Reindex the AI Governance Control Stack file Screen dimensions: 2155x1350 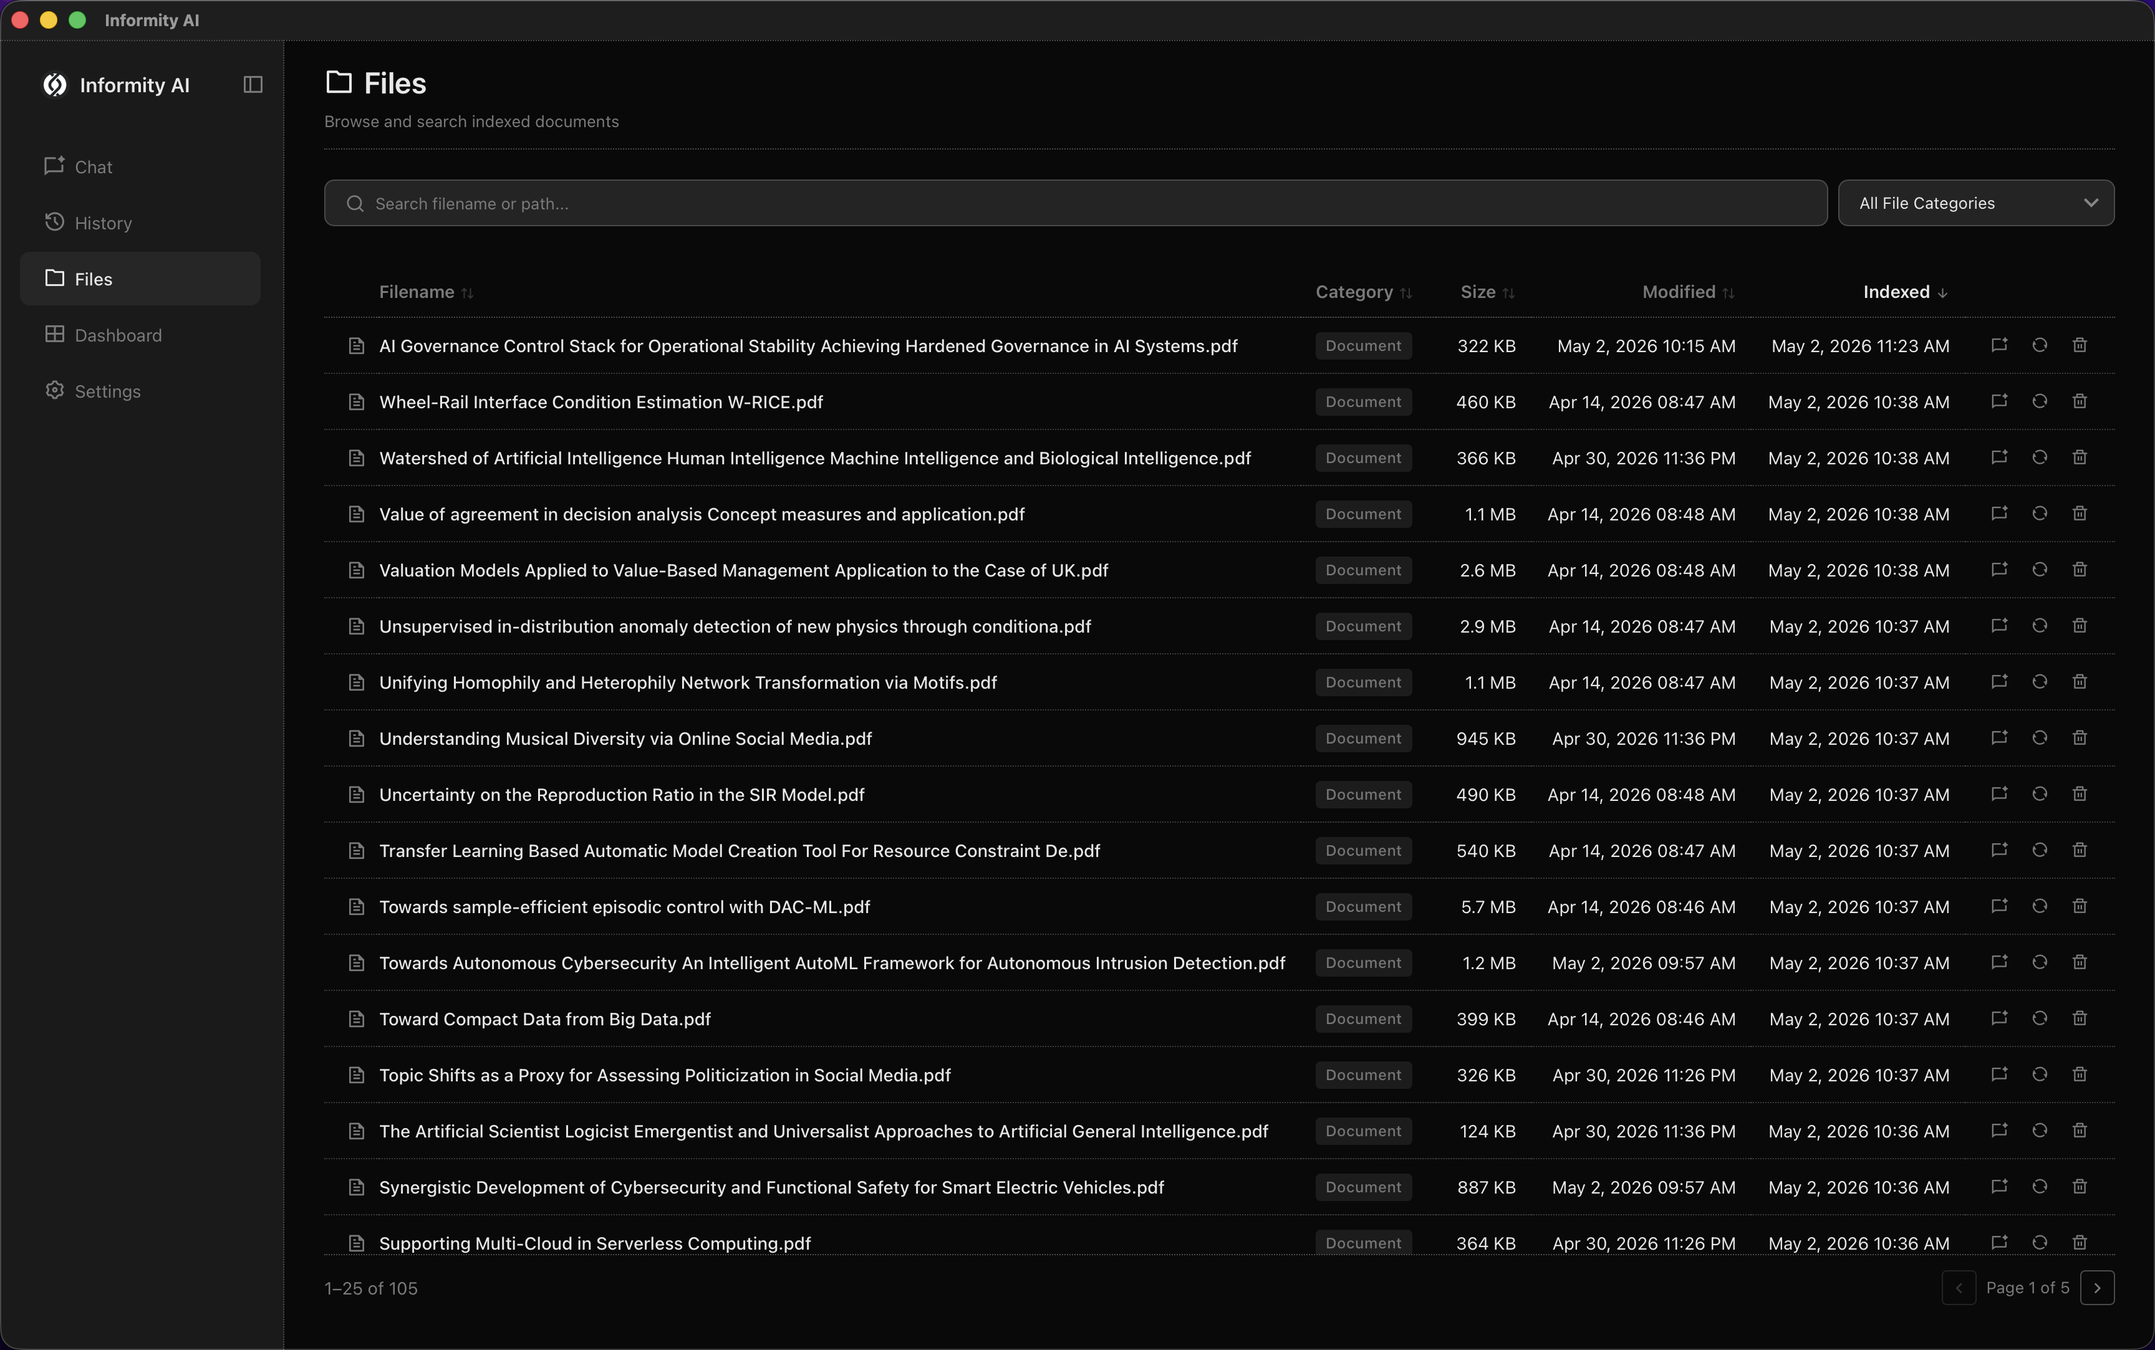(x=2040, y=345)
